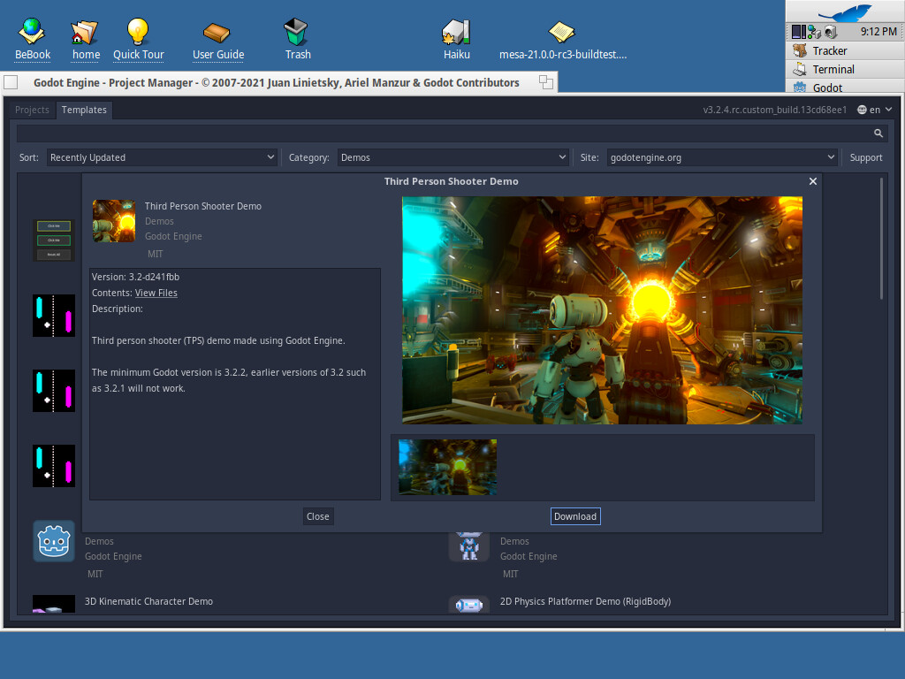Select the small preview thumbnail below image
905x679 pixels.
click(447, 467)
